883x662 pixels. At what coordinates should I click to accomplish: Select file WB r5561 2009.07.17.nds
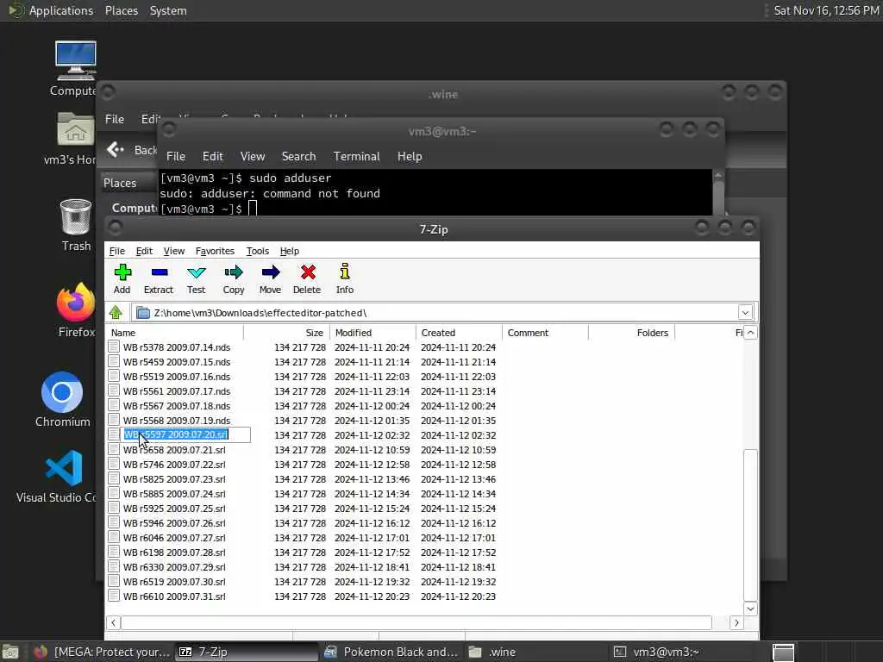coord(176,391)
